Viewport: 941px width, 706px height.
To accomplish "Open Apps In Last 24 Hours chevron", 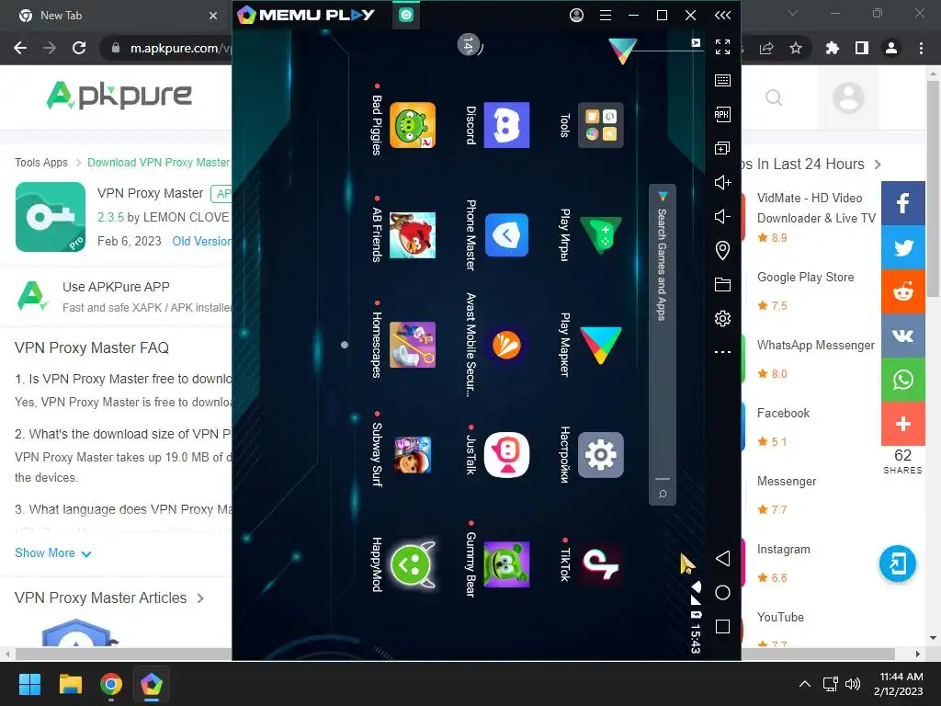I will pyautogui.click(x=878, y=165).
